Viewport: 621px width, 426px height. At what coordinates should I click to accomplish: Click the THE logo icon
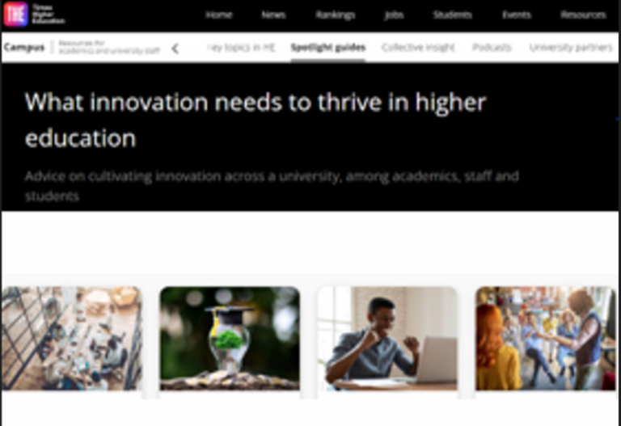(x=15, y=15)
